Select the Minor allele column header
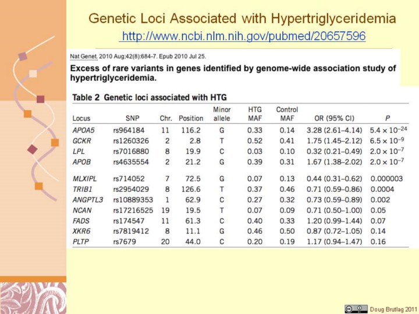This screenshot has width=419, height=314. [222, 114]
